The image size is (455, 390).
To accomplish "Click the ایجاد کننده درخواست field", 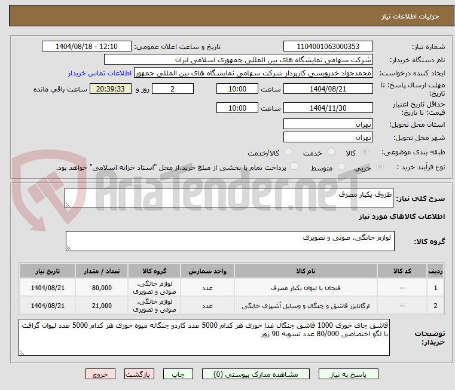I will pos(254,73).
